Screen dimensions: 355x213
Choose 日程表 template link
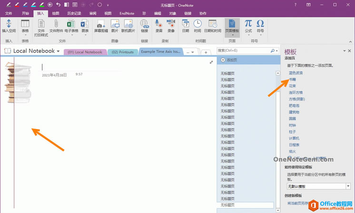[x=294, y=145]
